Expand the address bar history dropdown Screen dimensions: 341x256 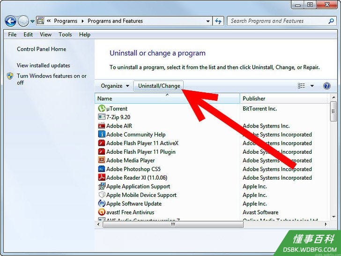pyautogui.click(x=208, y=21)
